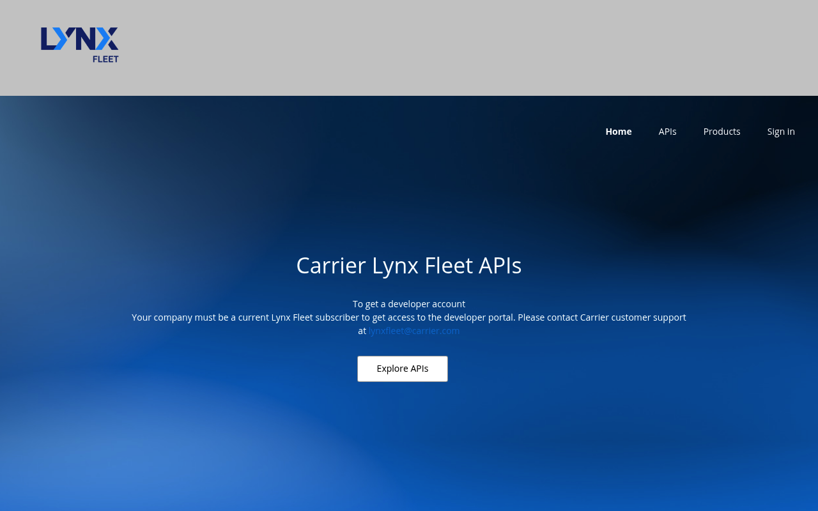
Task: Open the Home navigation item
Action: click(x=619, y=132)
